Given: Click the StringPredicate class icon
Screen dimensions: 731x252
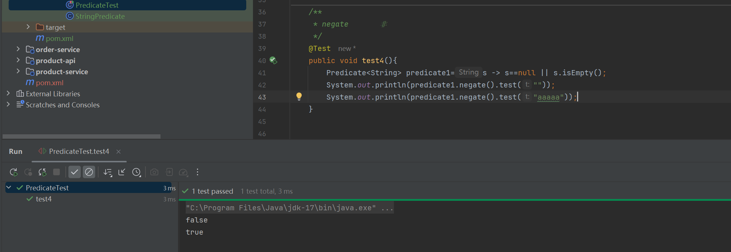Looking at the screenshot, I should (x=70, y=16).
